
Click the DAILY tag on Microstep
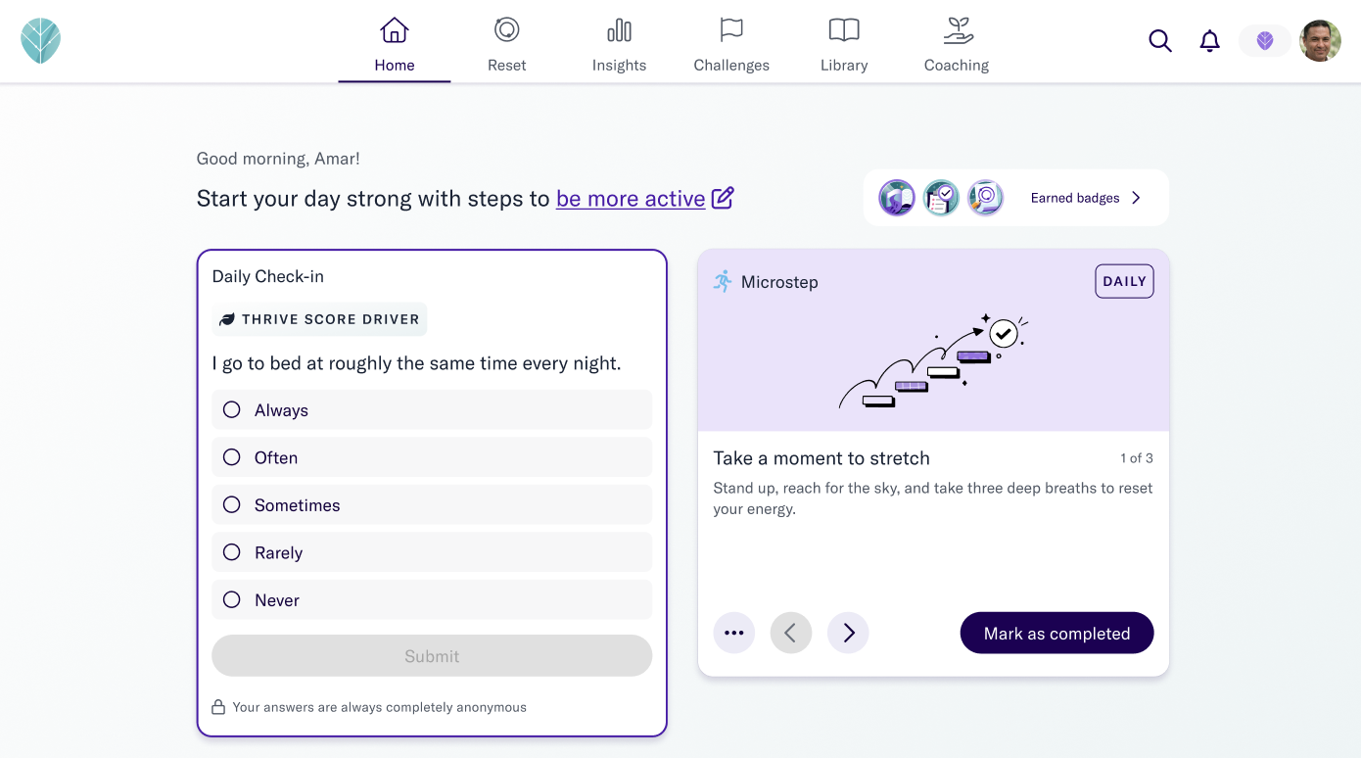[1124, 281]
